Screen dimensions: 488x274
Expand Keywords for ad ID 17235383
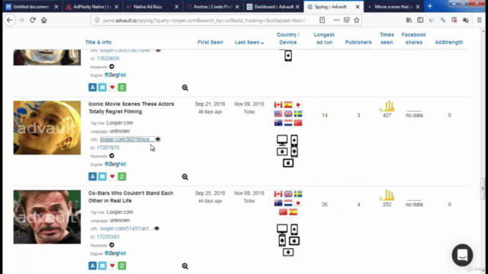pos(112,245)
